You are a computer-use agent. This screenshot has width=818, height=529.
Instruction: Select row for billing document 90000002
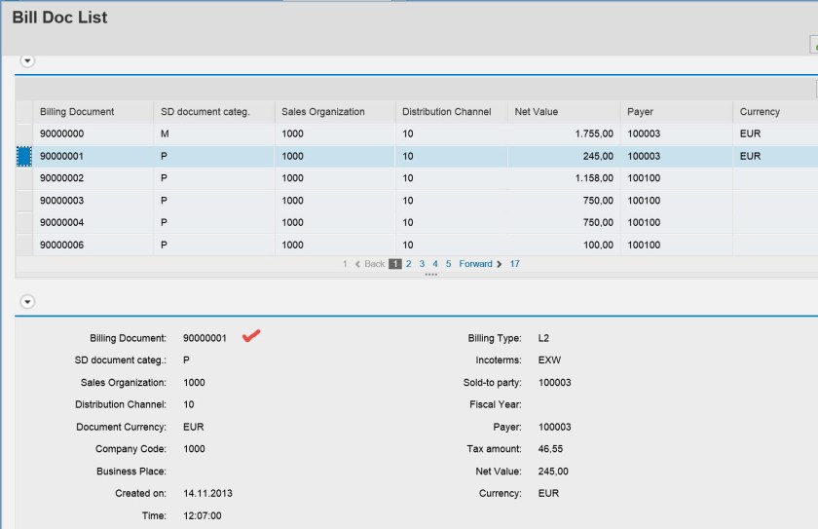[24, 178]
